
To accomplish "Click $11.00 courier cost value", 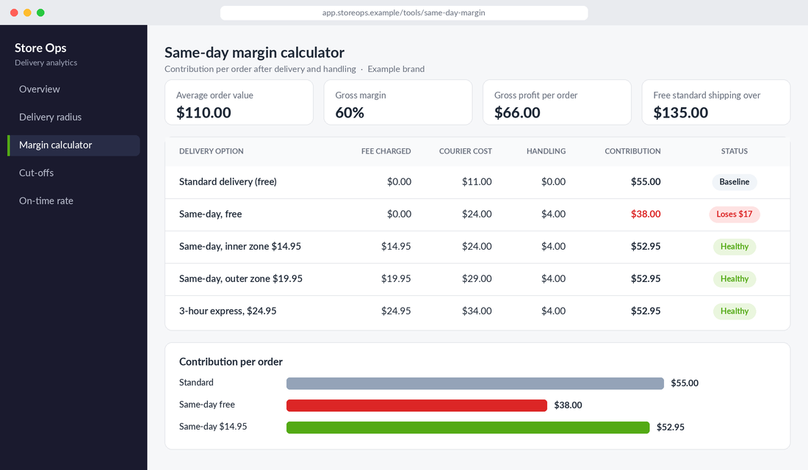I will point(477,182).
